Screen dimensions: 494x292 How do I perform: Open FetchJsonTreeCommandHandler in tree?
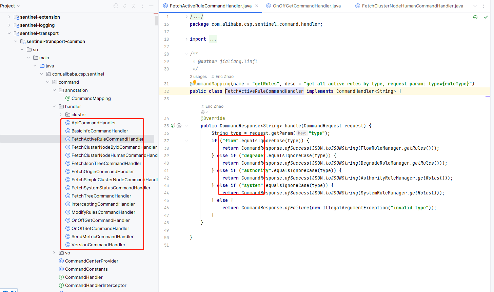(106, 163)
